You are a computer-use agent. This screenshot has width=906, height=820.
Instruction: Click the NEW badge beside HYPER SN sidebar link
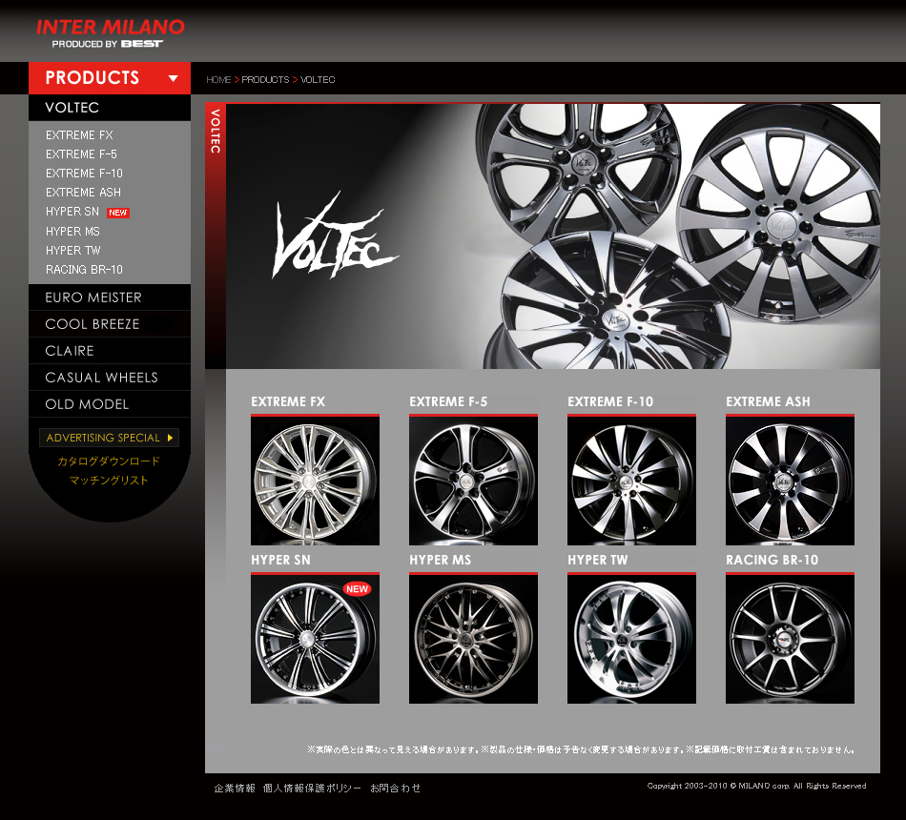click(x=118, y=213)
